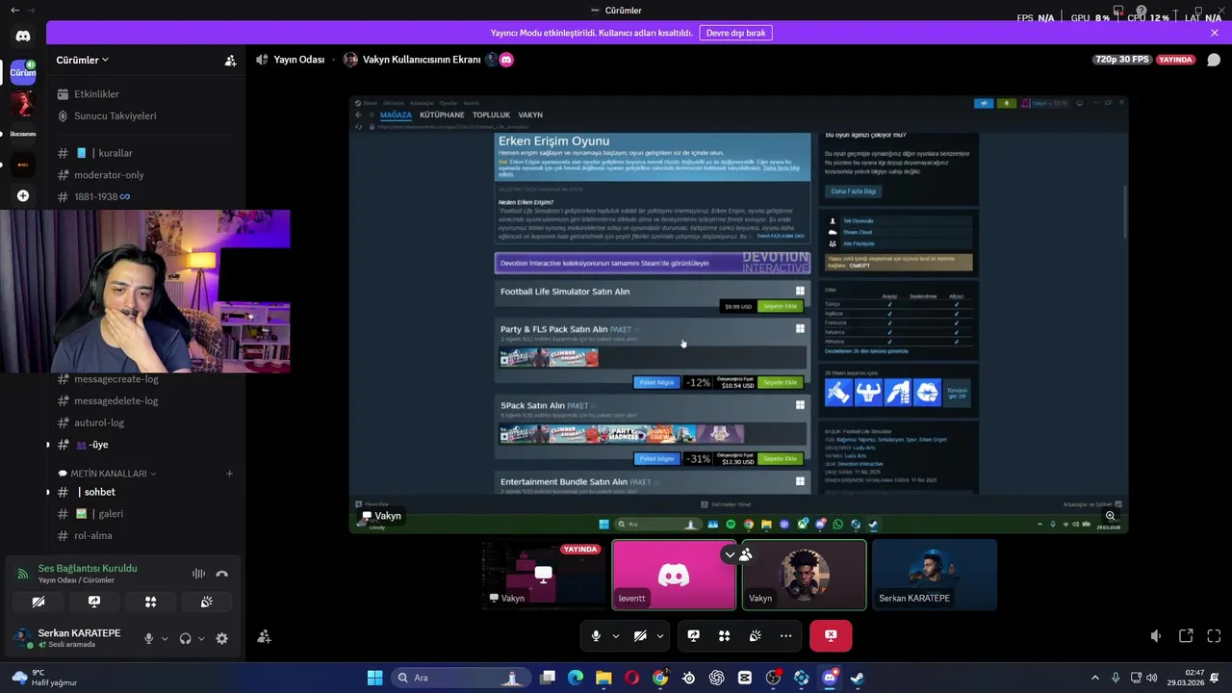Image resolution: width=1232 pixels, height=693 pixels.
Task: Expand microphone options in call control bar
Action: point(616,635)
